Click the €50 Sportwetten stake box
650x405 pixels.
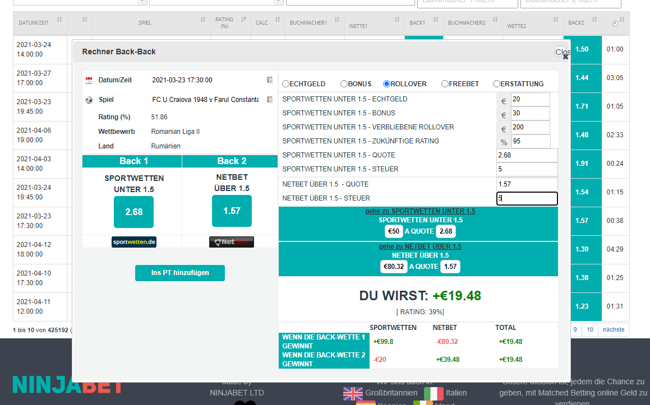click(394, 231)
